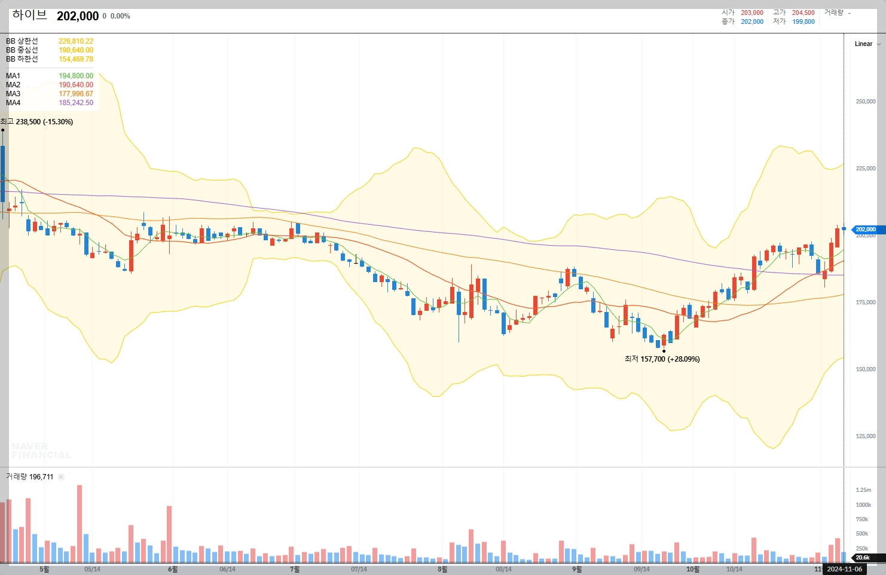Click the 500k volume axis label
This screenshot has height=575, width=886.
(x=862, y=534)
